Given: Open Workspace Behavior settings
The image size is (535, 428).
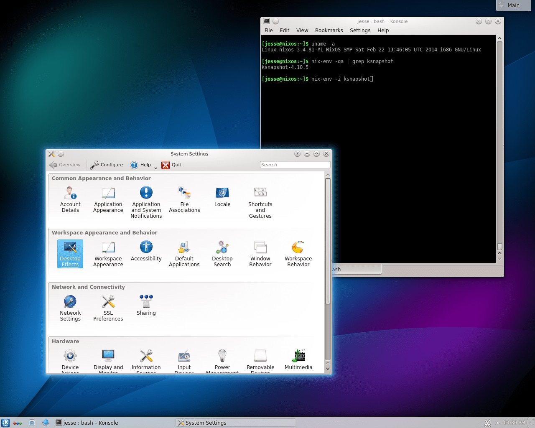Looking at the screenshot, I should coord(298,254).
